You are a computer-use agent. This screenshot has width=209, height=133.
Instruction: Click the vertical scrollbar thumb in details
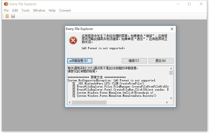click(171, 73)
